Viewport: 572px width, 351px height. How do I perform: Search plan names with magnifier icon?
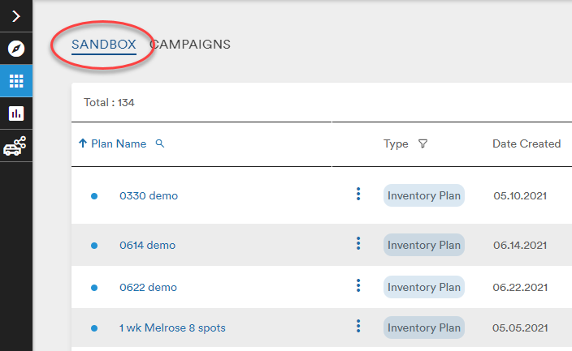pos(160,143)
